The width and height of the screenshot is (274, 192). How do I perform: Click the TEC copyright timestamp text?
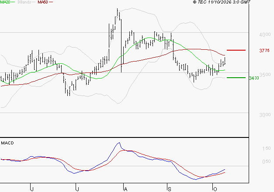222,2
